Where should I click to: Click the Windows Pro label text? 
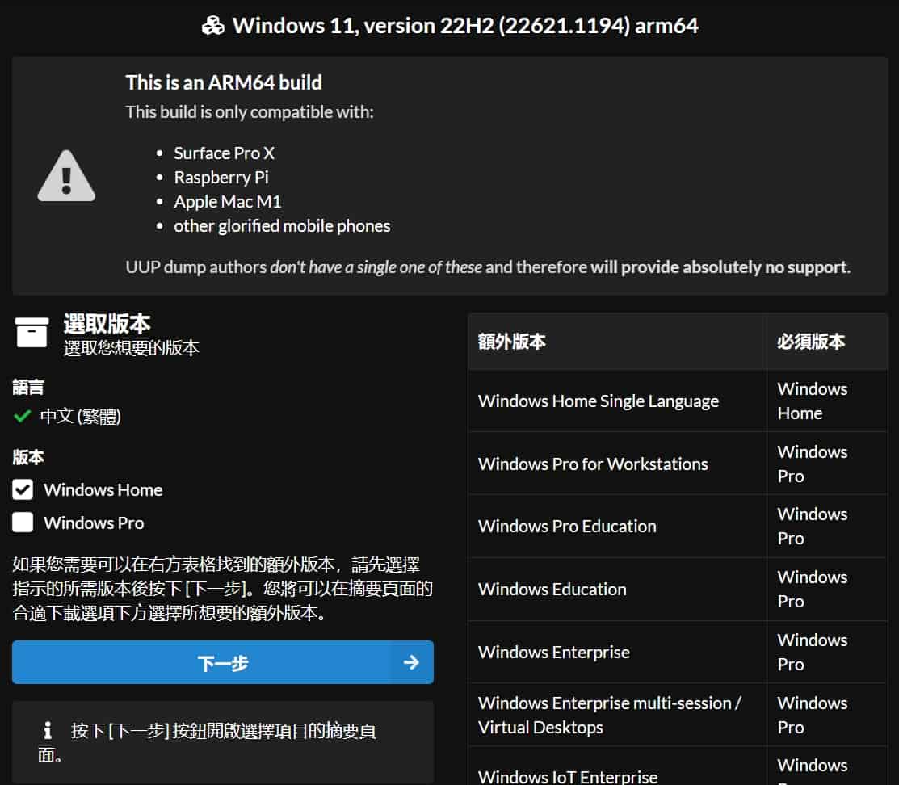point(94,523)
